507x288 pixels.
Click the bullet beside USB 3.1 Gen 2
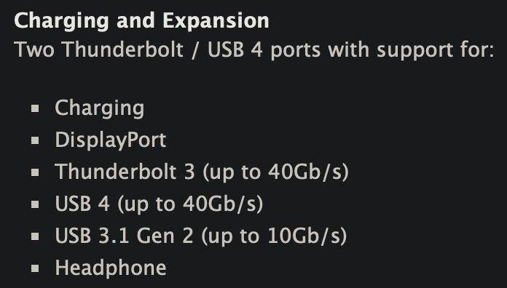pos(35,236)
